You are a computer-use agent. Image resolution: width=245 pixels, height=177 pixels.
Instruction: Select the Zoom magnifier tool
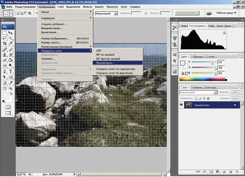(x=10, y=88)
